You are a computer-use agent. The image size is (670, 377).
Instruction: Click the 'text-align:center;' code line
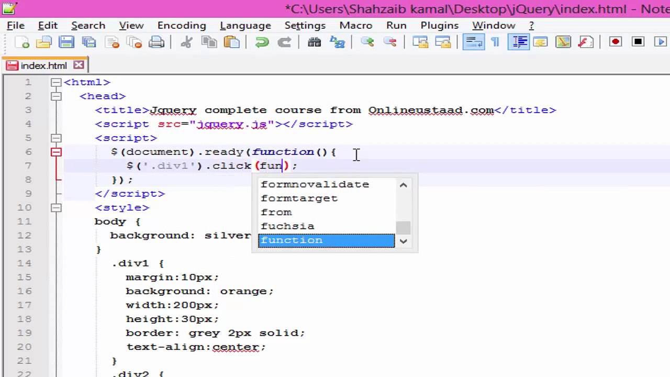196,347
